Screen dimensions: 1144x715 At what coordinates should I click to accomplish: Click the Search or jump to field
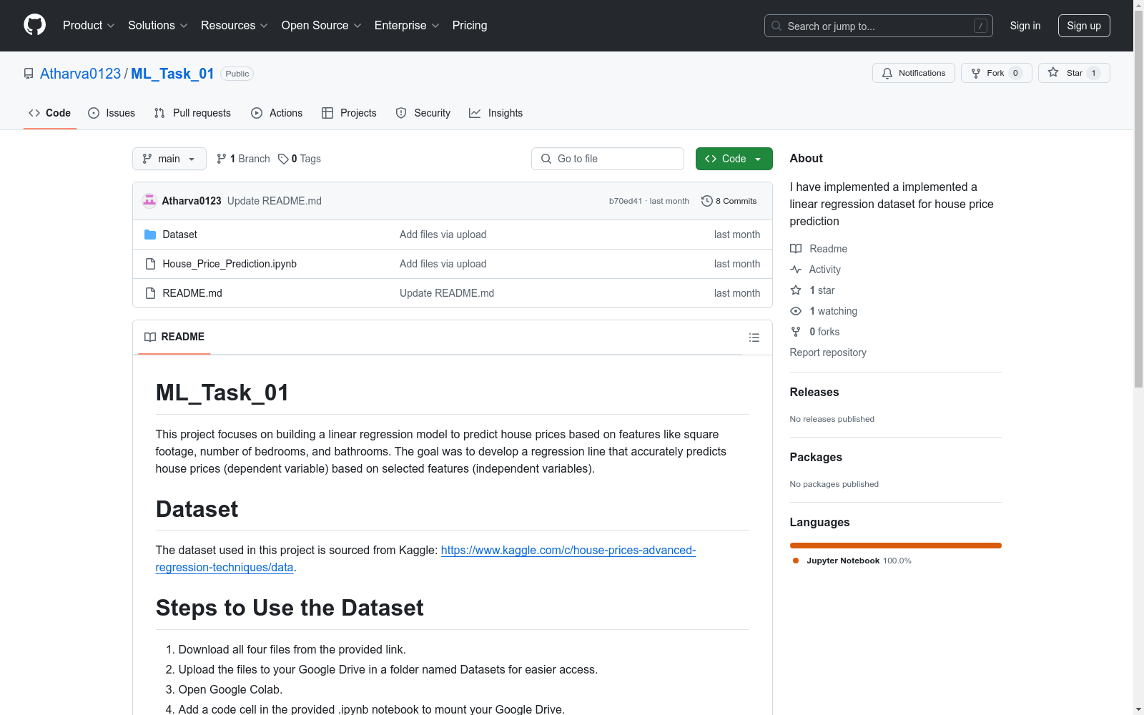pyautogui.click(x=879, y=26)
